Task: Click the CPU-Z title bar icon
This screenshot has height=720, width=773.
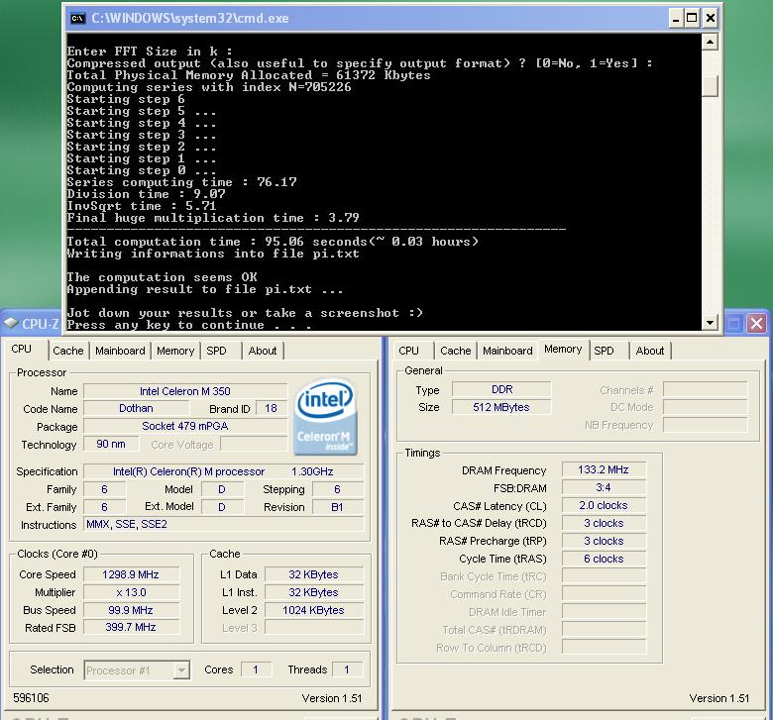Action: point(11,323)
